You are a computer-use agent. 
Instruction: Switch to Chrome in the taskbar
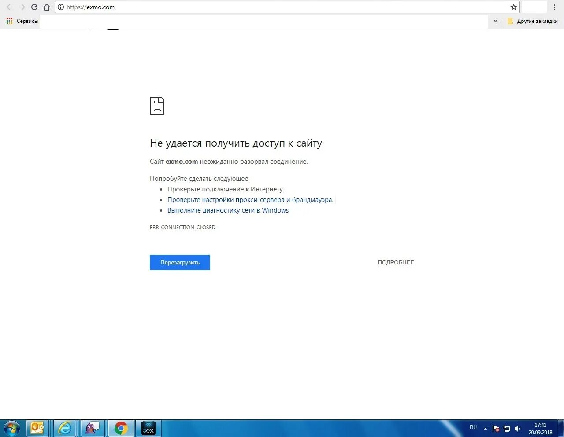click(x=121, y=428)
